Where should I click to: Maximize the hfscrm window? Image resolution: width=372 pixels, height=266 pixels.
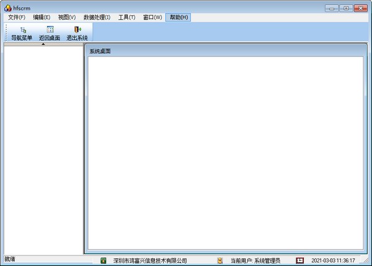[x=346, y=7]
